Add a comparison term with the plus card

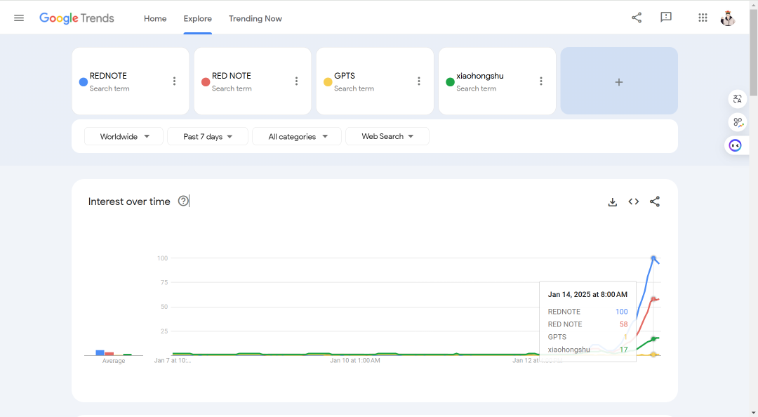coord(619,81)
